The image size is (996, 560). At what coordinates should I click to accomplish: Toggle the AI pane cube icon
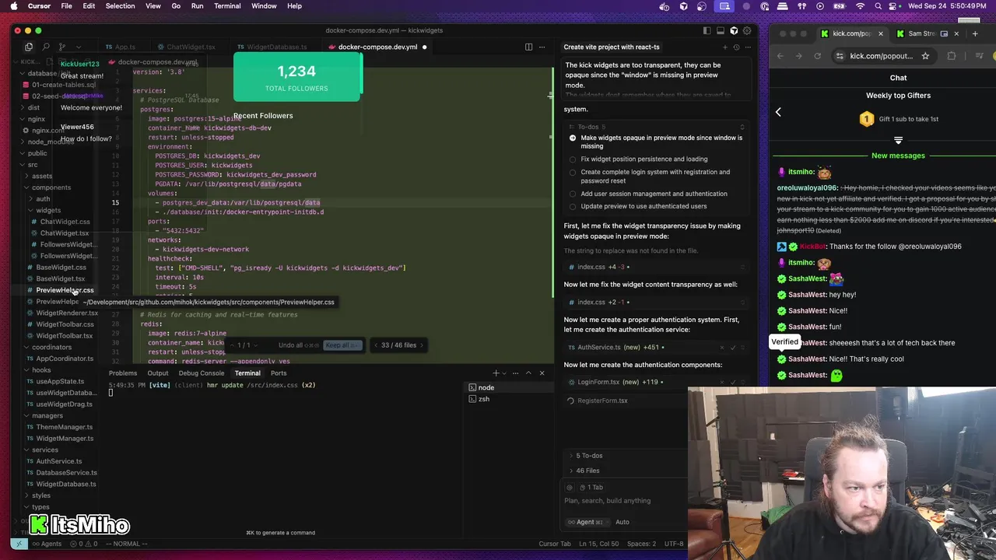coord(734,30)
